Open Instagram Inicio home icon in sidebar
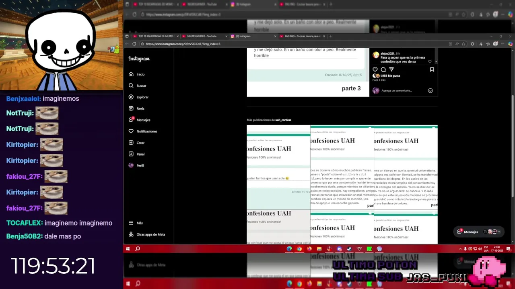The image size is (515, 289). click(x=131, y=74)
